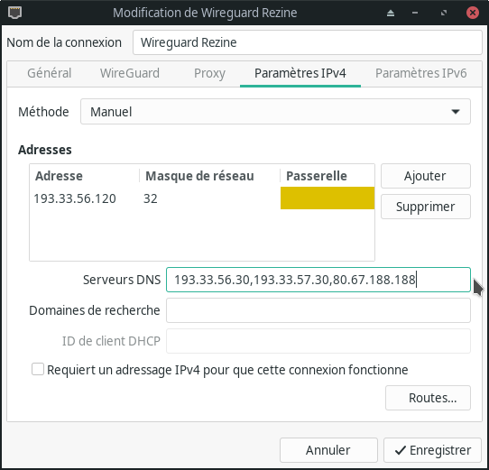This screenshot has height=470, width=489.
Task: Select the 193.33.56.120 address cell
Action: coord(75,198)
